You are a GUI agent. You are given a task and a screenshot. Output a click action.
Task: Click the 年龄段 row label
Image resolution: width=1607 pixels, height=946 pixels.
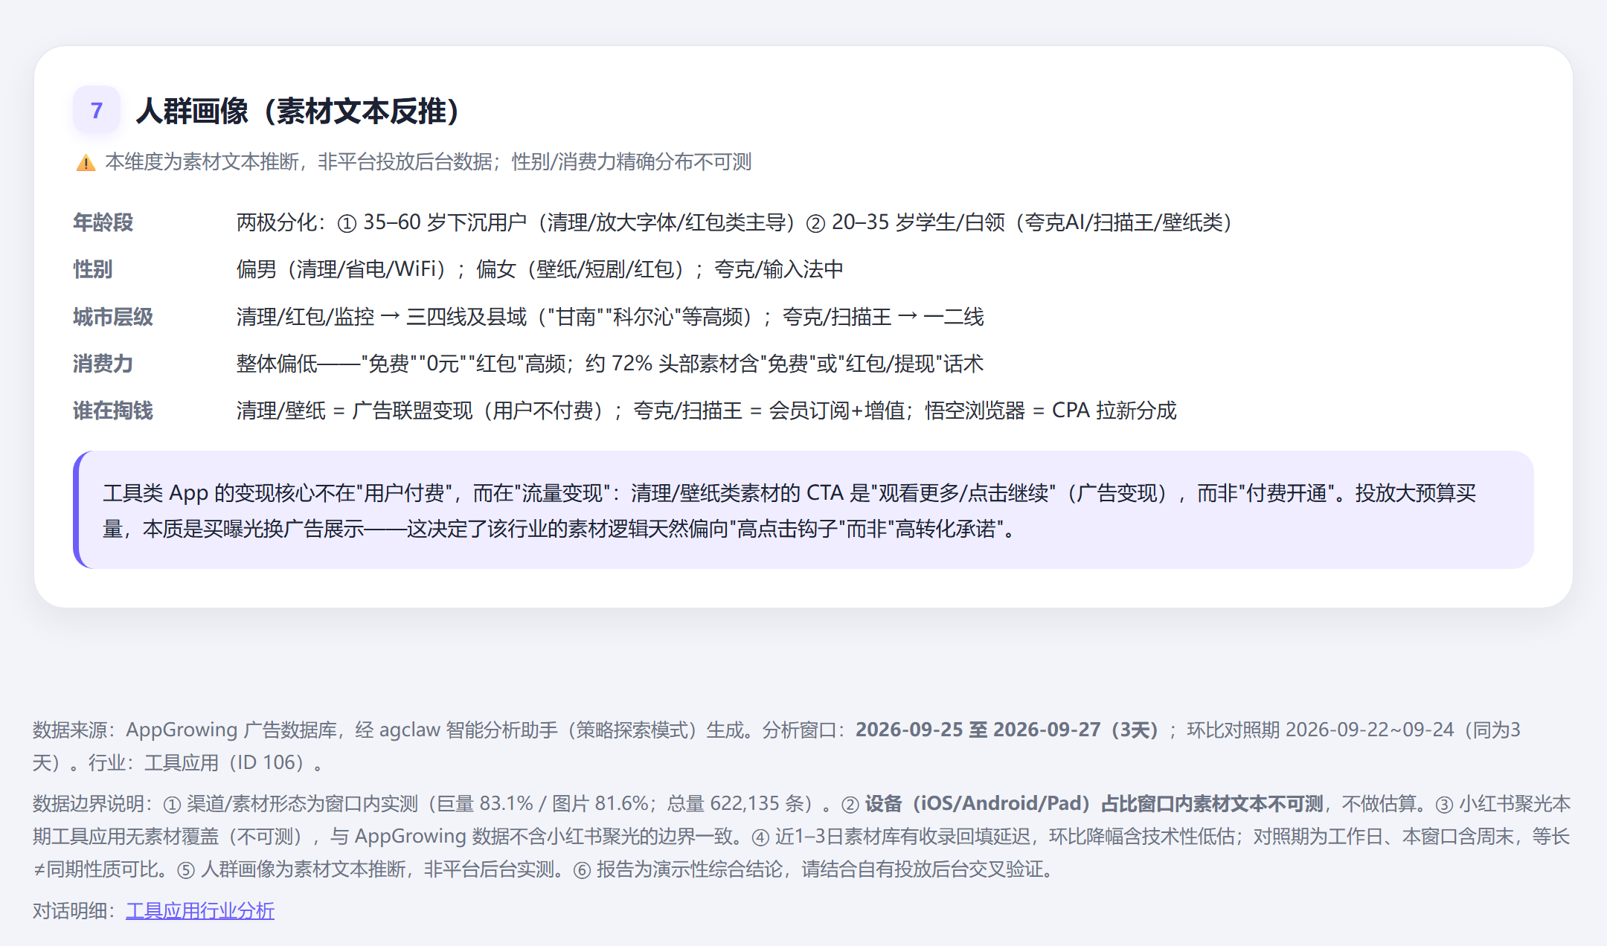point(103,222)
